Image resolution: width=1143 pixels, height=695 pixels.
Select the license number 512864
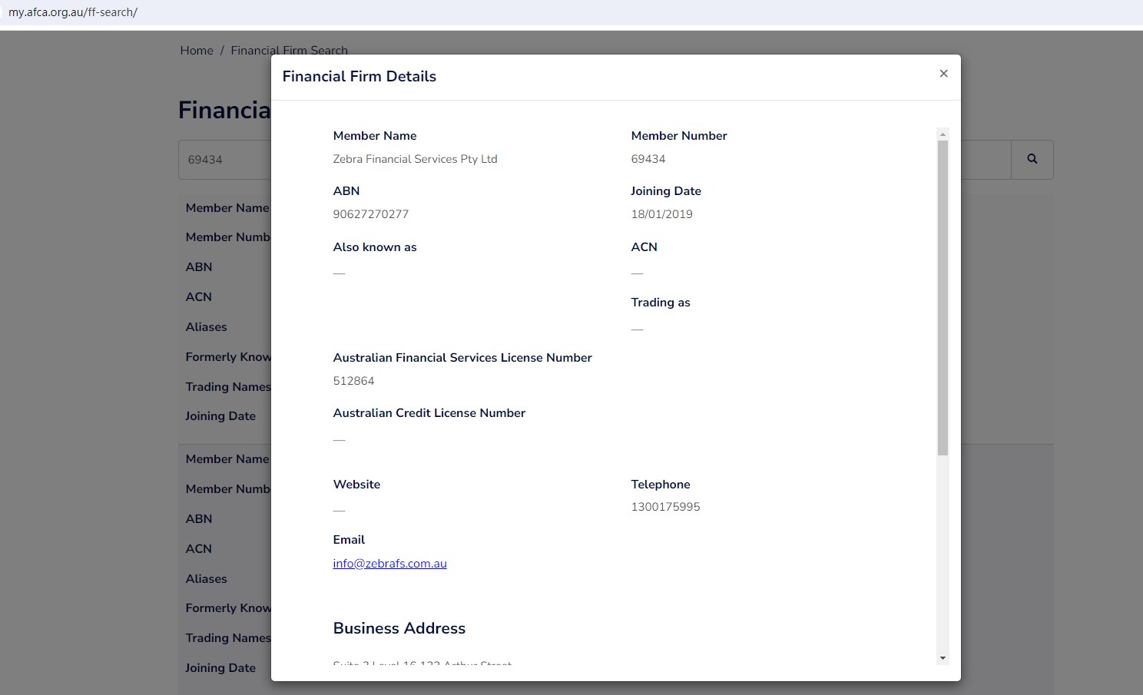click(x=353, y=381)
